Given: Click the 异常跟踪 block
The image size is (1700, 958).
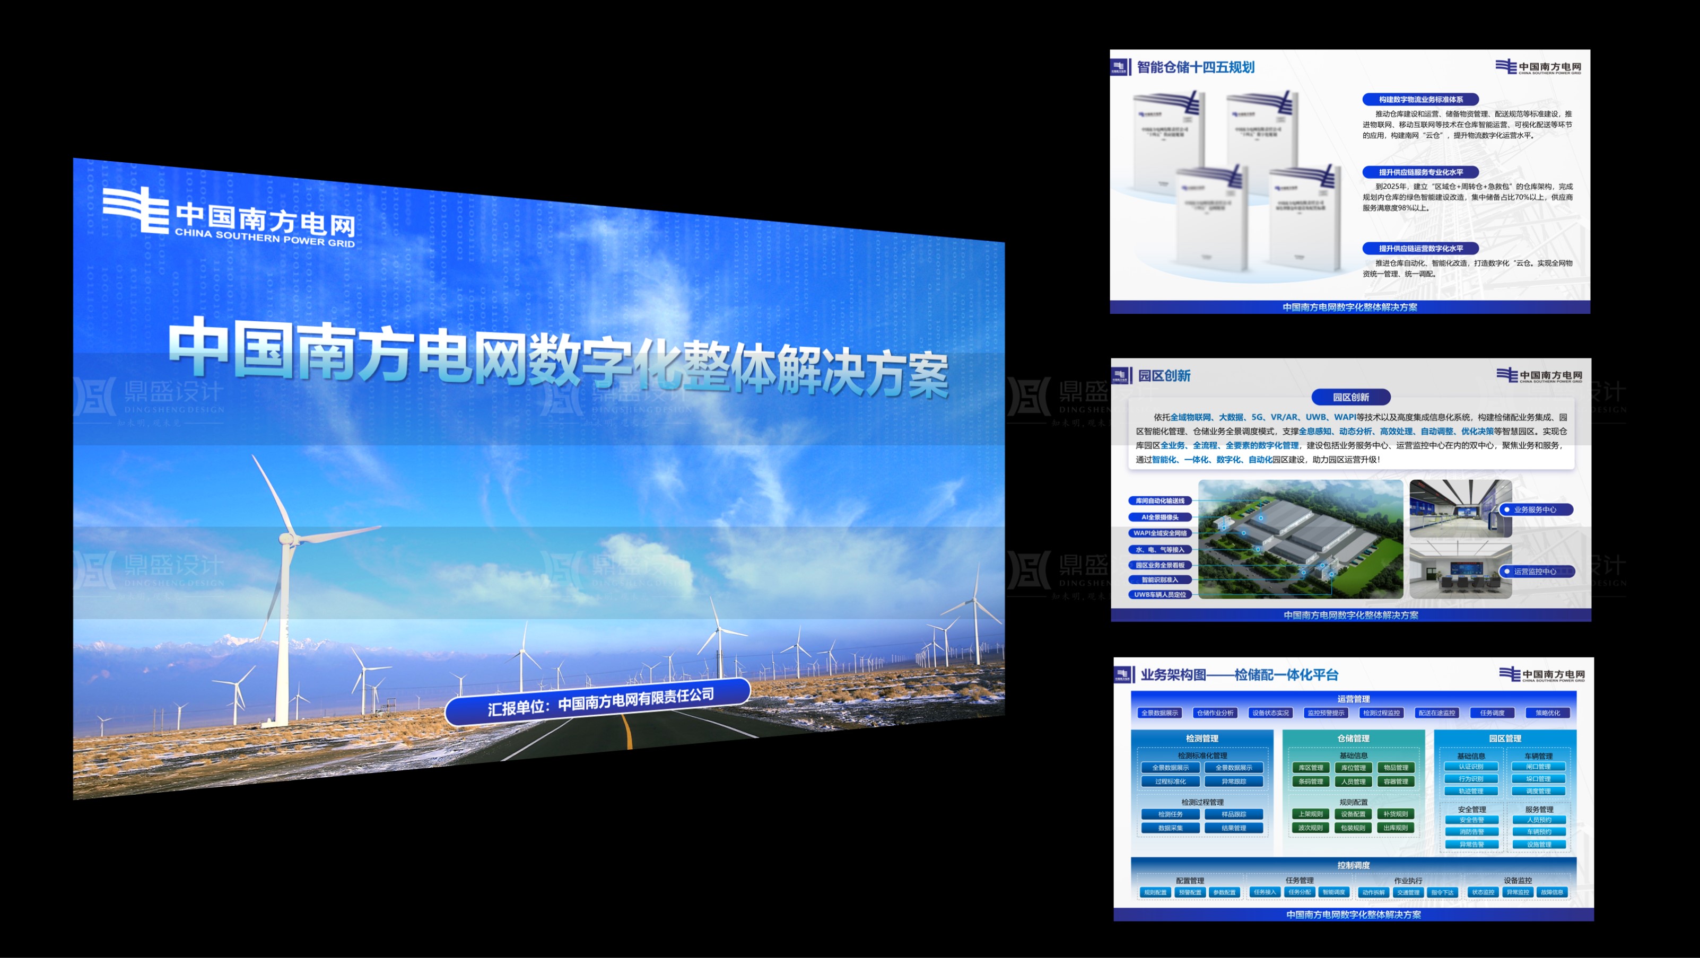Looking at the screenshot, I should pyautogui.click(x=1233, y=781).
